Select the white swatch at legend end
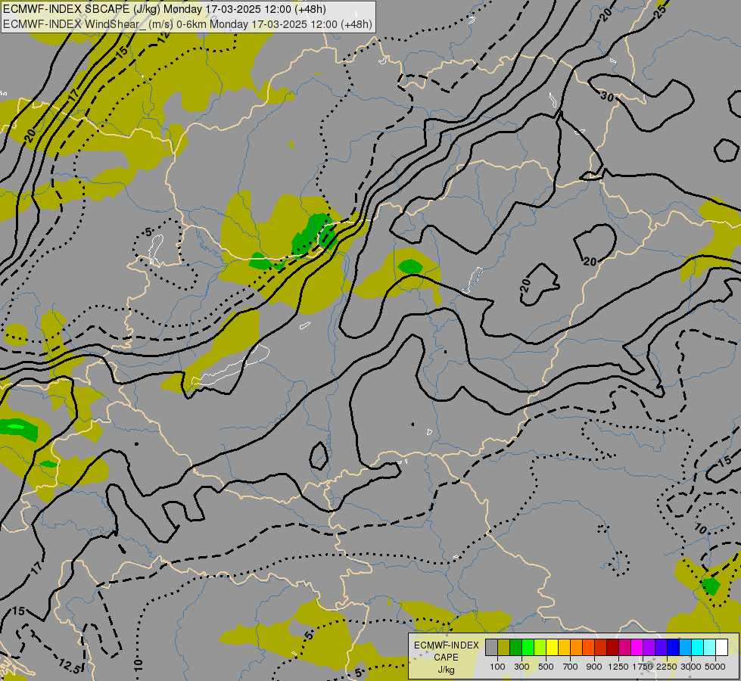Screen dimensions: 741x681 point(721,648)
